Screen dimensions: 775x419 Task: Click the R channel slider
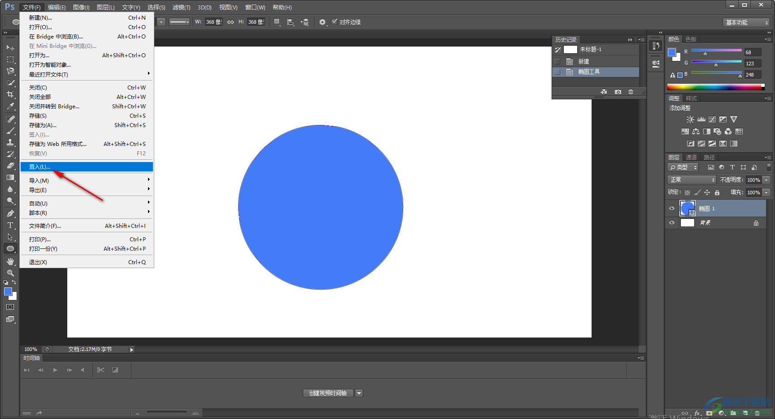pyautogui.click(x=716, y=51)
